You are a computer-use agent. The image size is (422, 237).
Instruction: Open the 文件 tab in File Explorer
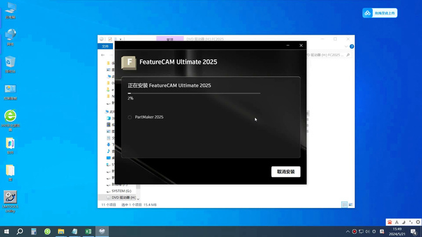pos(105,46)
